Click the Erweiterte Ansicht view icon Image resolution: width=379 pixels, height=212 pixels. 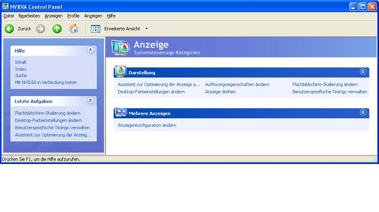tap(95, 29)
